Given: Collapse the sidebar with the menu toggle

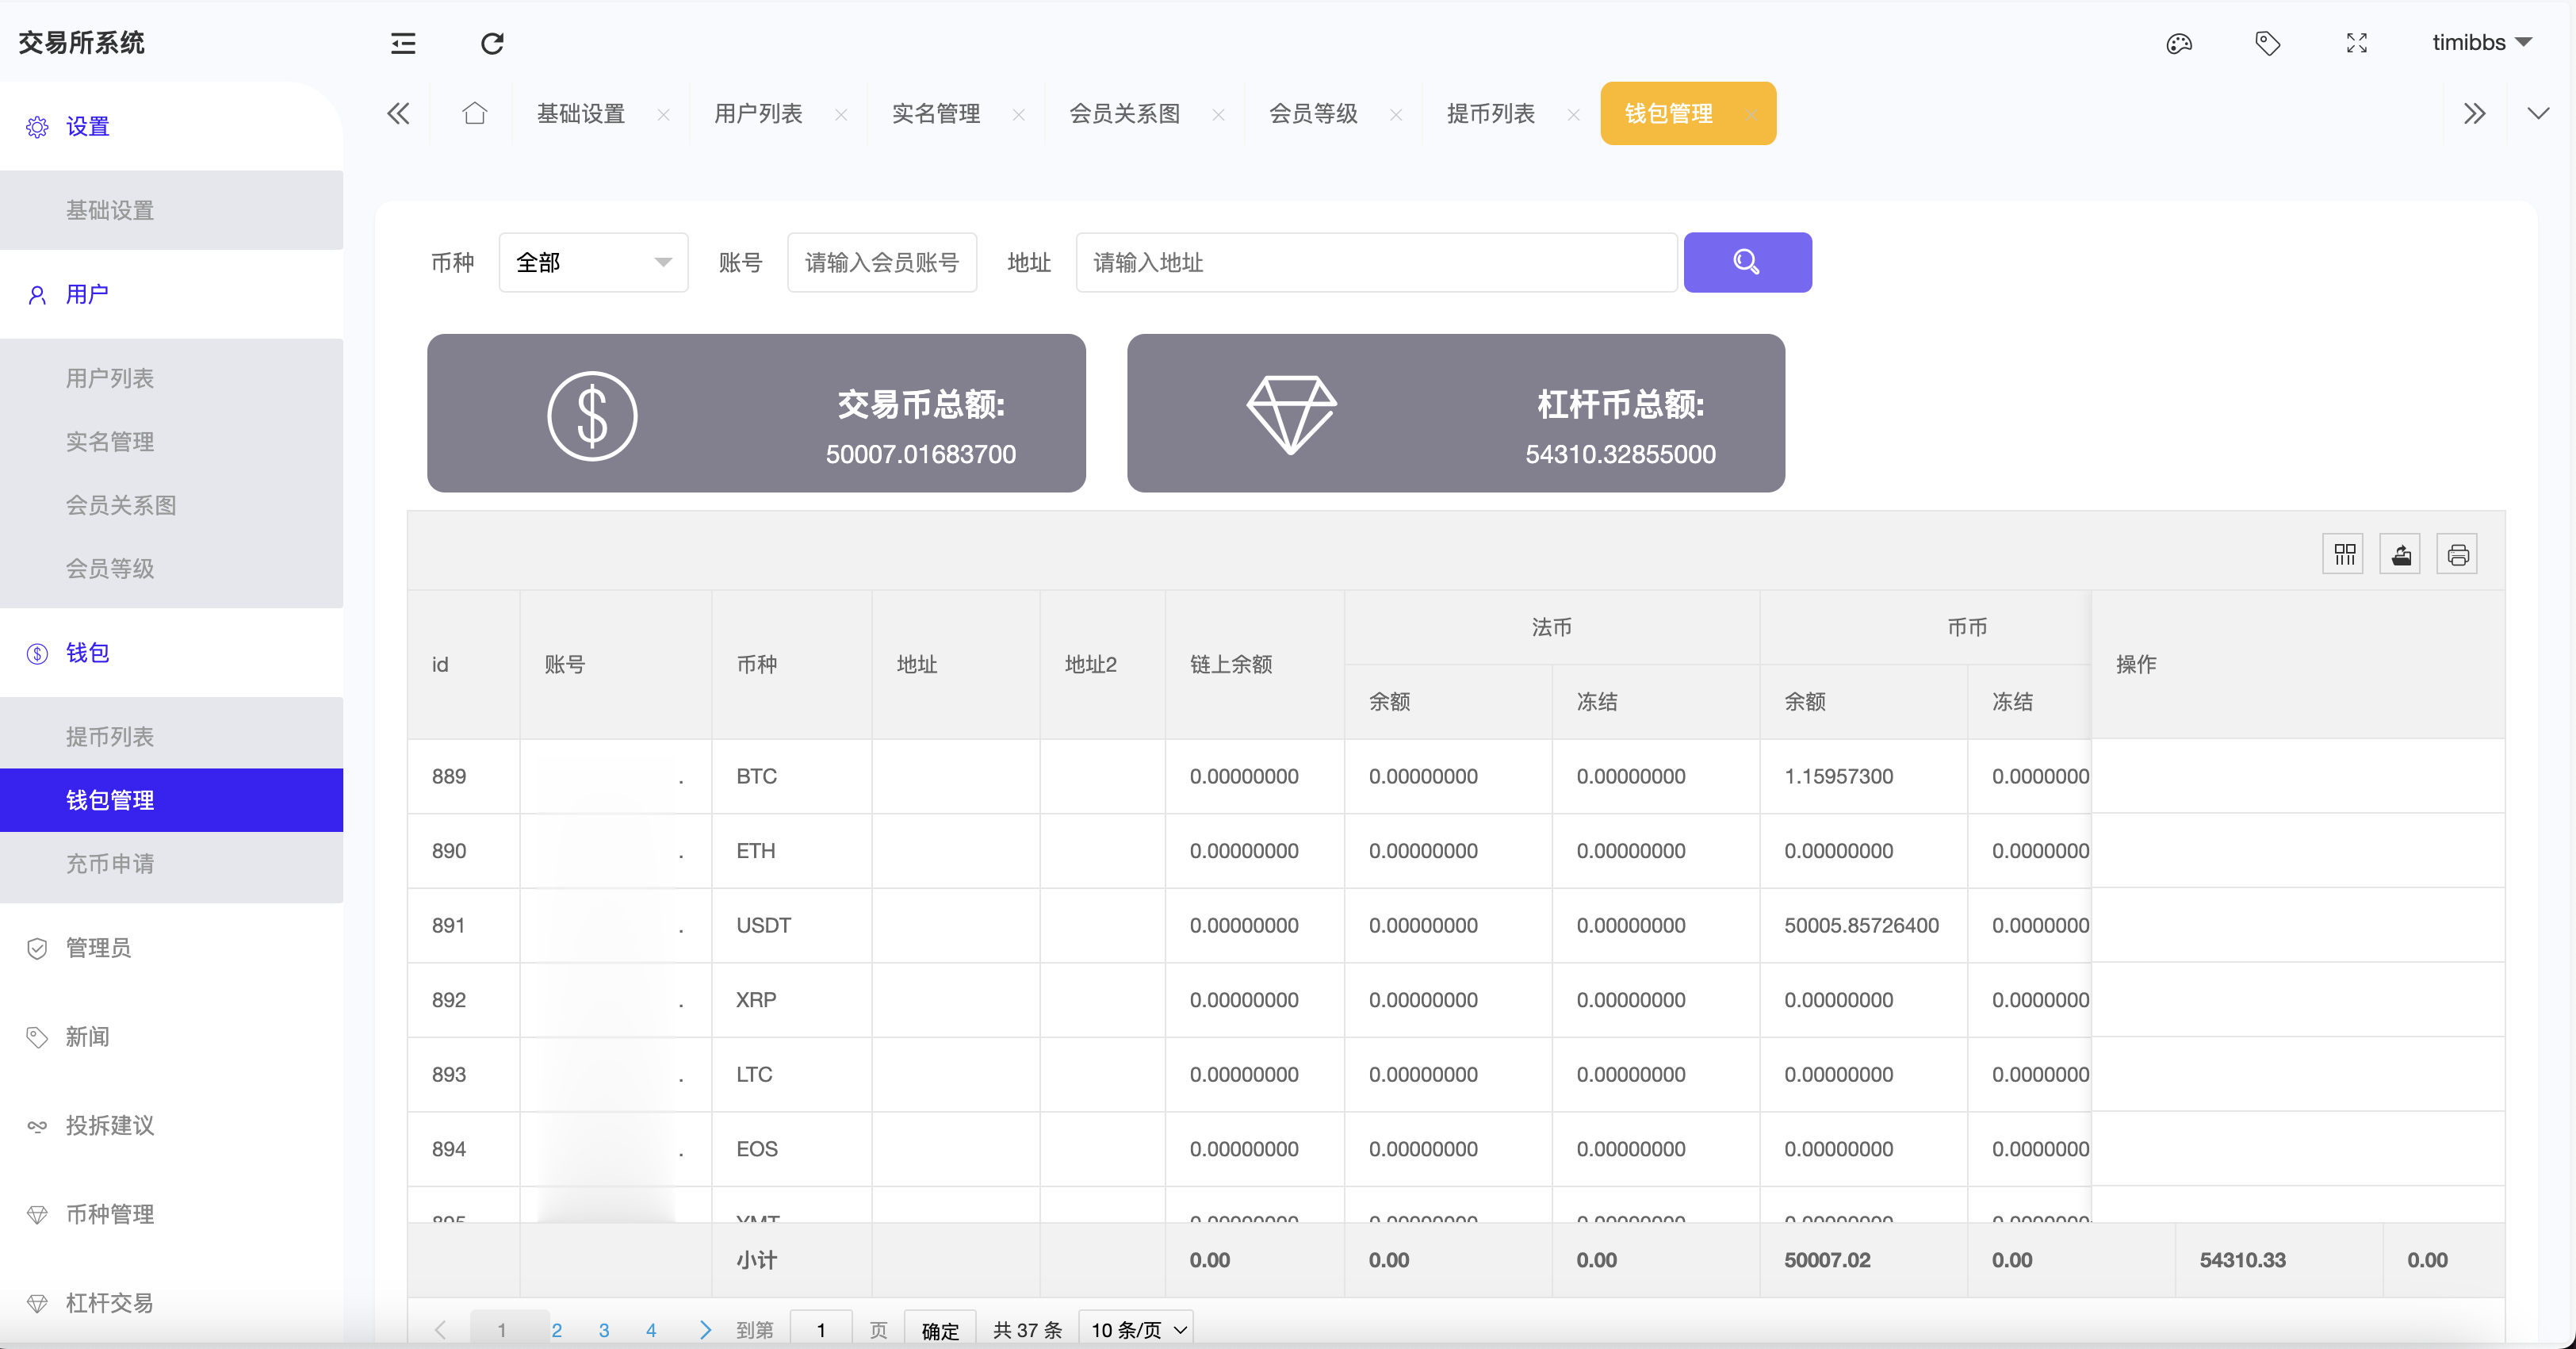Looking at the screenshot, I should point(403,44).
